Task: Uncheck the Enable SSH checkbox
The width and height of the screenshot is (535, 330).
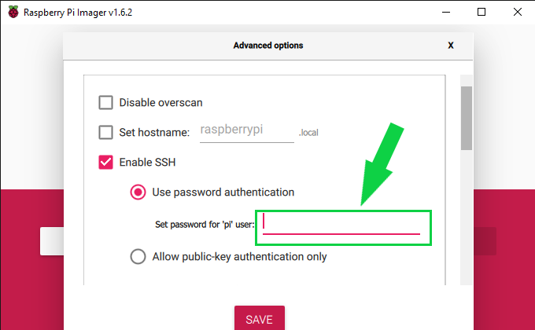Action: click(105, 163)
